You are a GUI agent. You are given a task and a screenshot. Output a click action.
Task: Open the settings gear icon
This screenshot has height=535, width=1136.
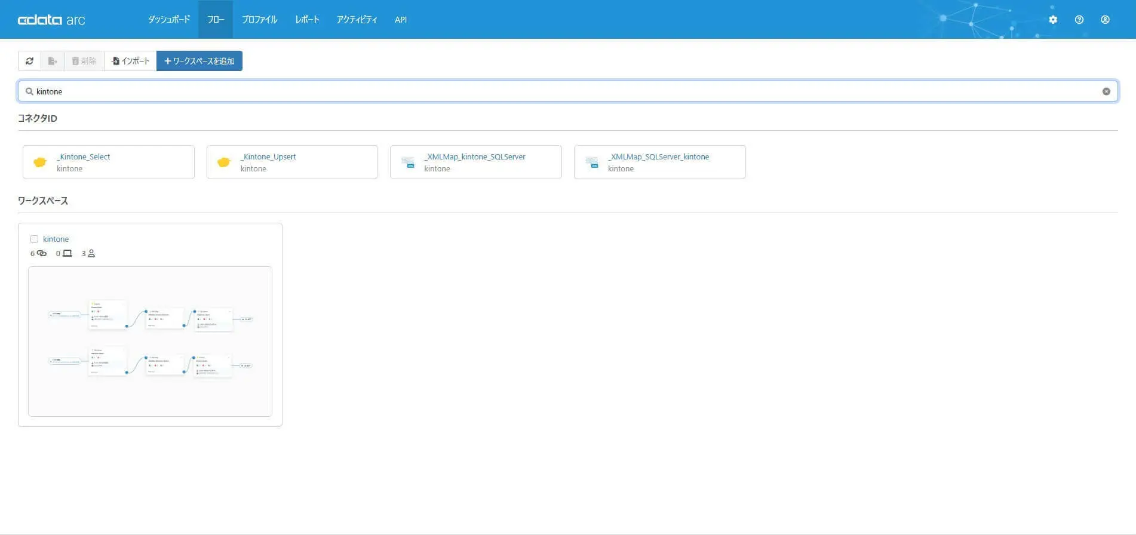[x=1053, y=20]
